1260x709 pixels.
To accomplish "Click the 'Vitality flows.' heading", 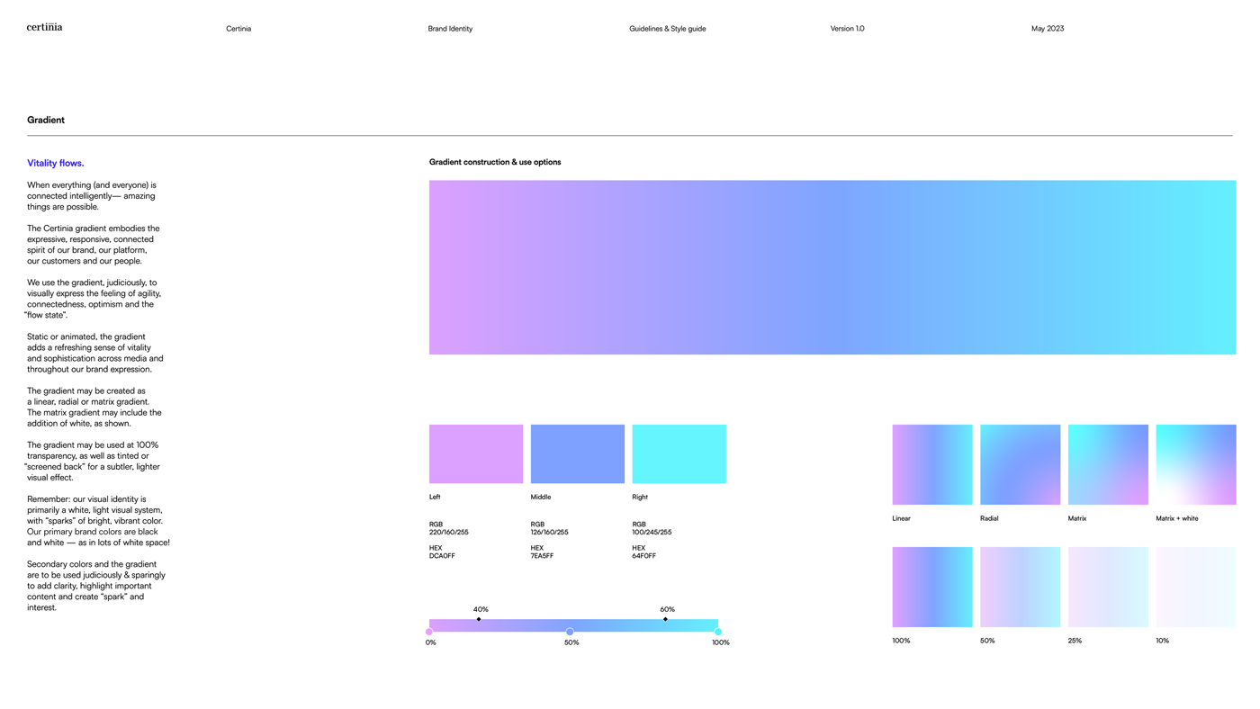I will pos(55,163).
